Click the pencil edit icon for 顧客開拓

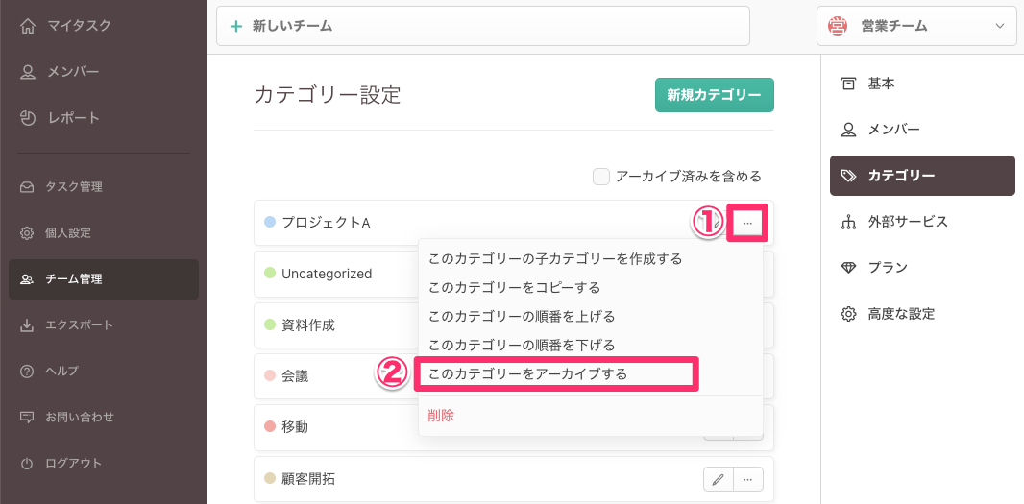718,478
